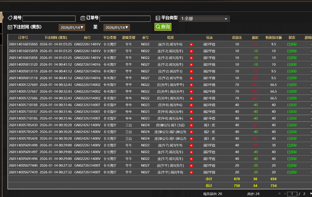
Task: Open the start date picker 2026/01/14
Action: tap(72, 27)
